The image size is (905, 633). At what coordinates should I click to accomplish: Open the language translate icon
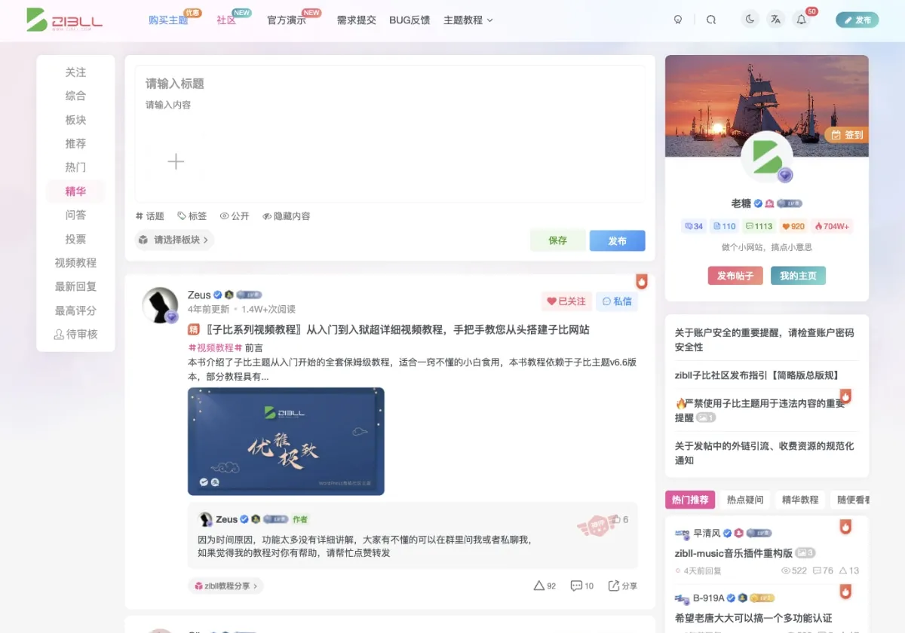[x=775, y=20]
